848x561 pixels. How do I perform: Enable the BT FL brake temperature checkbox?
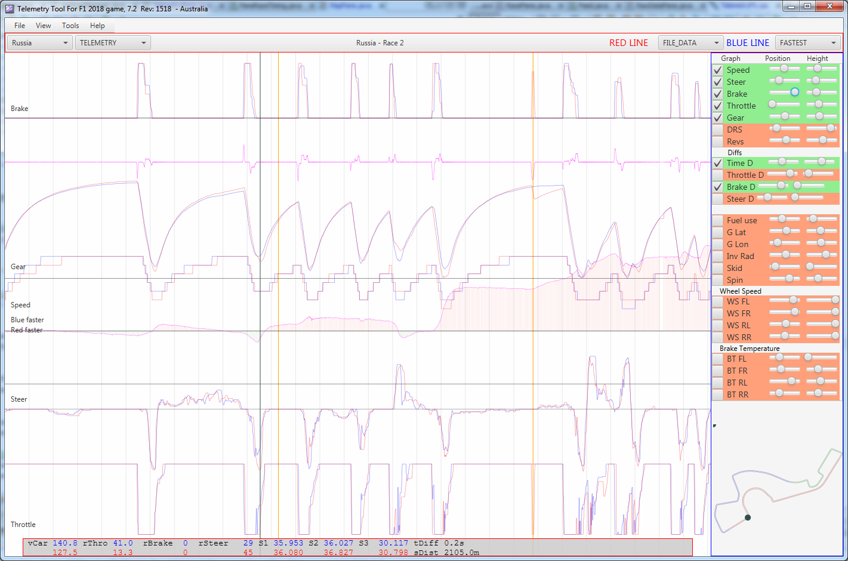click(x=718, y=359)
